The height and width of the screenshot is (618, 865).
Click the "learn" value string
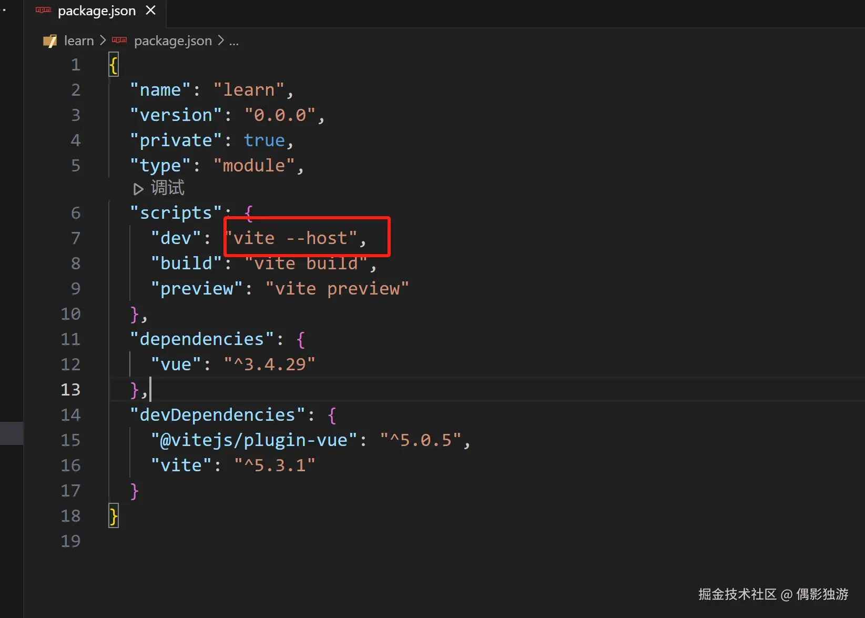[249, 90]
